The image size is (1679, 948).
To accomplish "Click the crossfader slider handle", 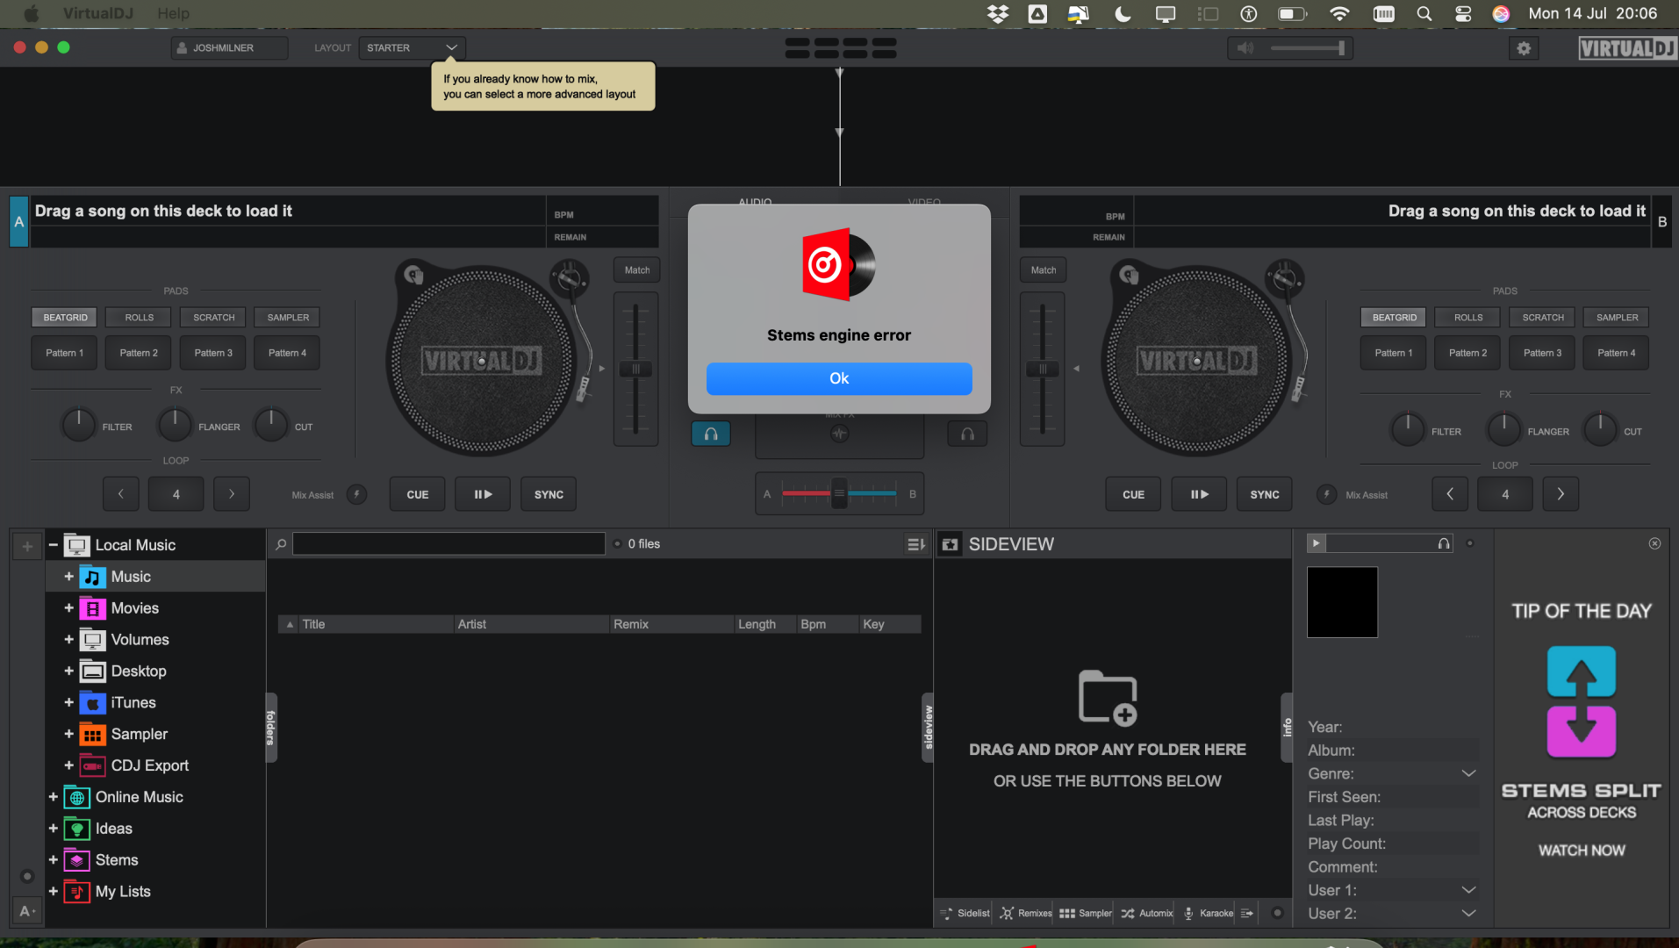I will pyautogui.click(x=839, y=493).
